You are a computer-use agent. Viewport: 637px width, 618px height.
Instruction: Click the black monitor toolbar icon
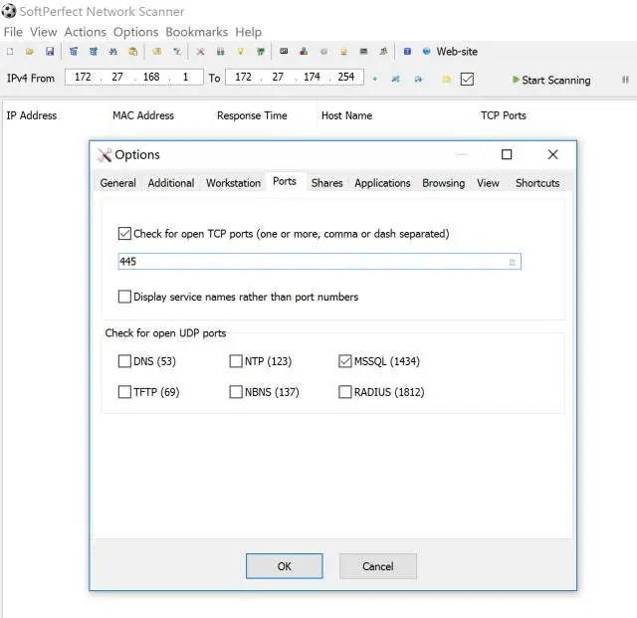[284, 51]
